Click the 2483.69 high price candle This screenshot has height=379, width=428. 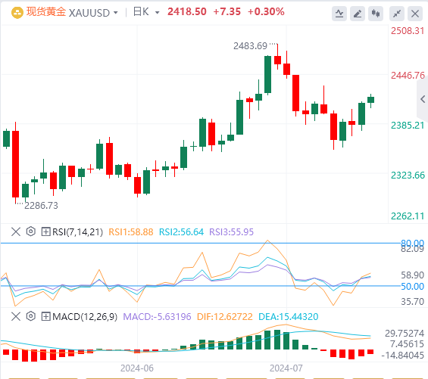click(277, 60)
